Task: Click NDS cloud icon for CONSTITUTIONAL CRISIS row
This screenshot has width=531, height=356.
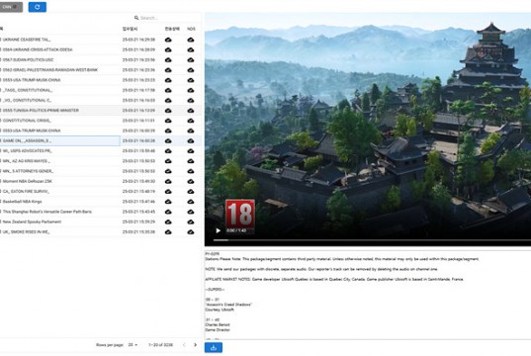Action: coord(191,121)
